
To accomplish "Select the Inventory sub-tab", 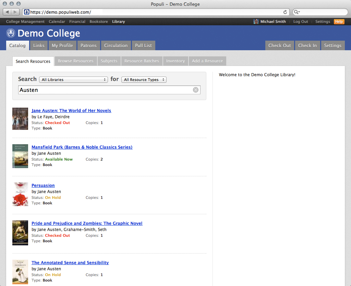I will pos(175,61).
